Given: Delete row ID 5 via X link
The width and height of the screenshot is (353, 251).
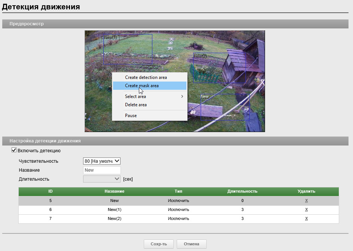Looking at the screenshot, I should [x=307, y=201].
